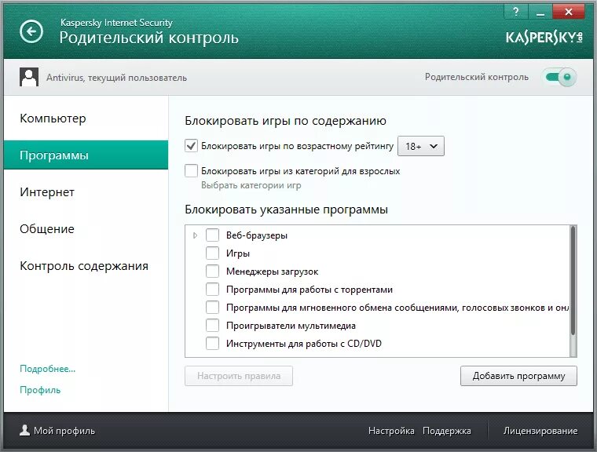Click the Веб-браузеры row label
The width and height of the screenshot is (597, 452).
click(257, 235)
